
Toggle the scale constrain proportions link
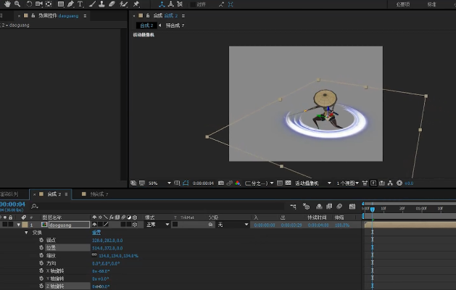click(94, 254)
